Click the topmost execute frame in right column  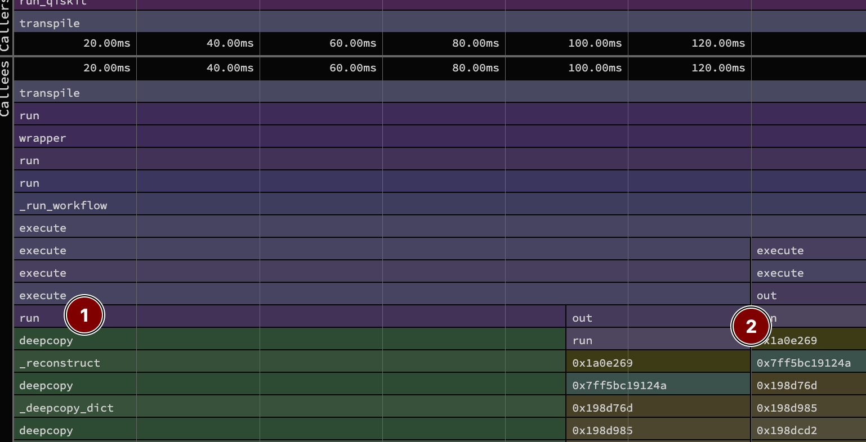tap(780, 250)
